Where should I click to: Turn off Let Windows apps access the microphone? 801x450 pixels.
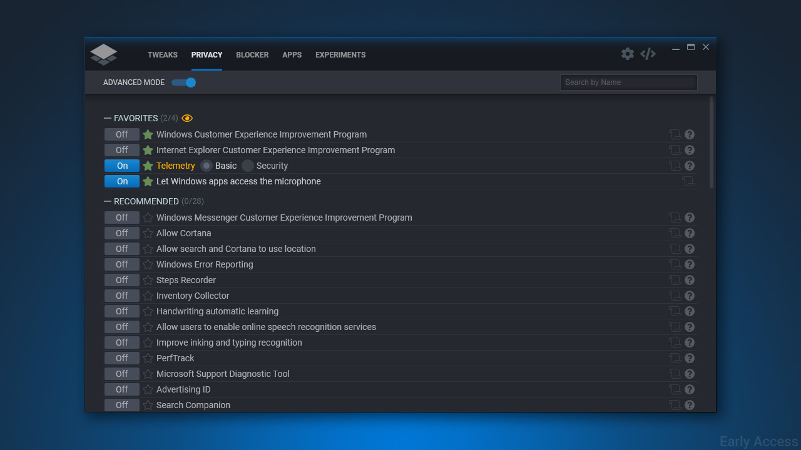[x=122, y=181]
